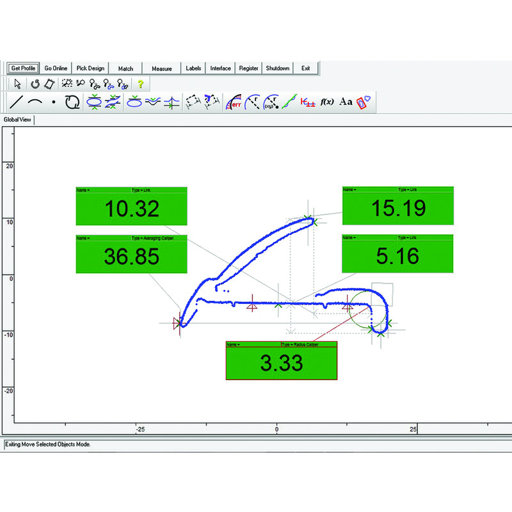Screen dimensions: 512x512
Task: Select the Aa text label tool
Action: tap(346, 101)
